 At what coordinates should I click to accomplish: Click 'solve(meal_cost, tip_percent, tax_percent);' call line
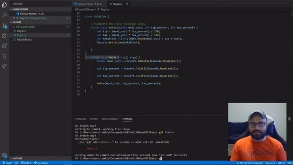click(129, 83)
